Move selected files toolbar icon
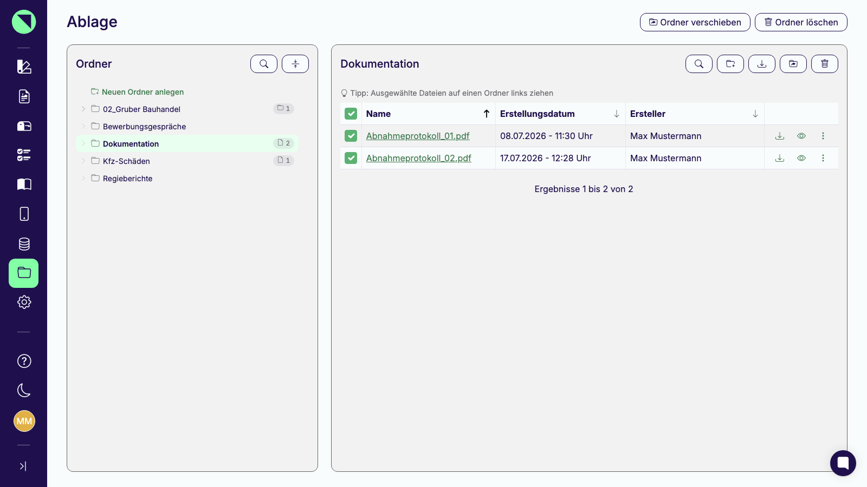 tap(793, 64)
